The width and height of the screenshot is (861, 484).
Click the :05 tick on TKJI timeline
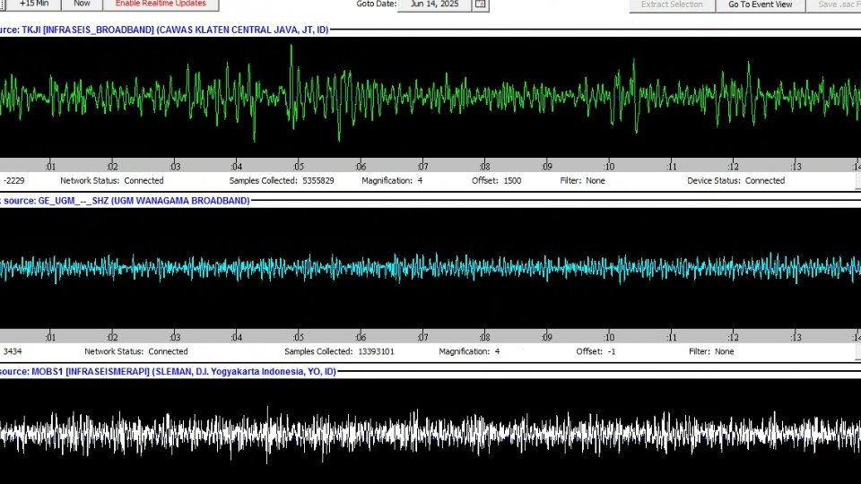tap(298, 166)
